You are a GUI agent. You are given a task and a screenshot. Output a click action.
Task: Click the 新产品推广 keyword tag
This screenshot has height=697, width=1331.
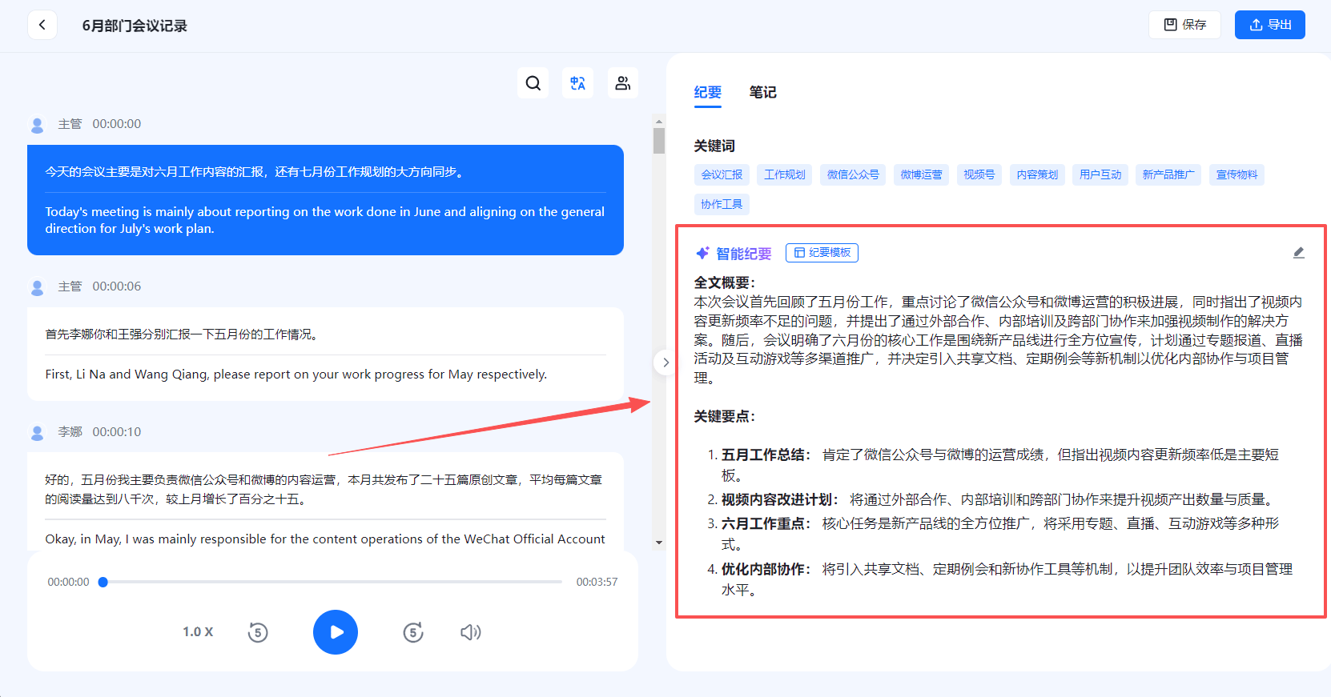1168,174
